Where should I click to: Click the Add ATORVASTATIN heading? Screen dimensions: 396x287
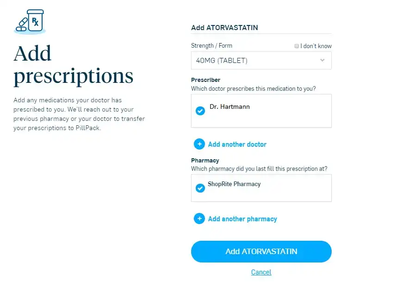point(224,28)
